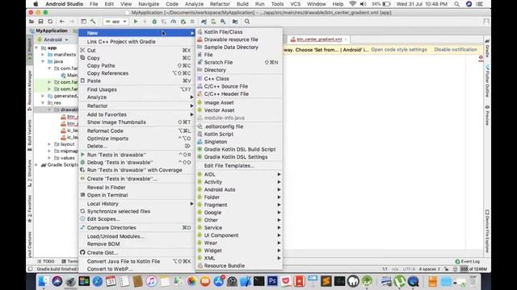Choose Open in Terminal
The width and height of the screenshot is (517, 290).
(x=137, y=195)
